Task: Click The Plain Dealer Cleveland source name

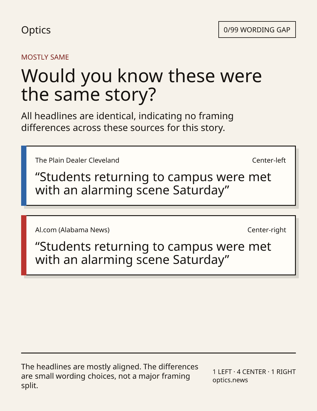Action: pos(77,160)
